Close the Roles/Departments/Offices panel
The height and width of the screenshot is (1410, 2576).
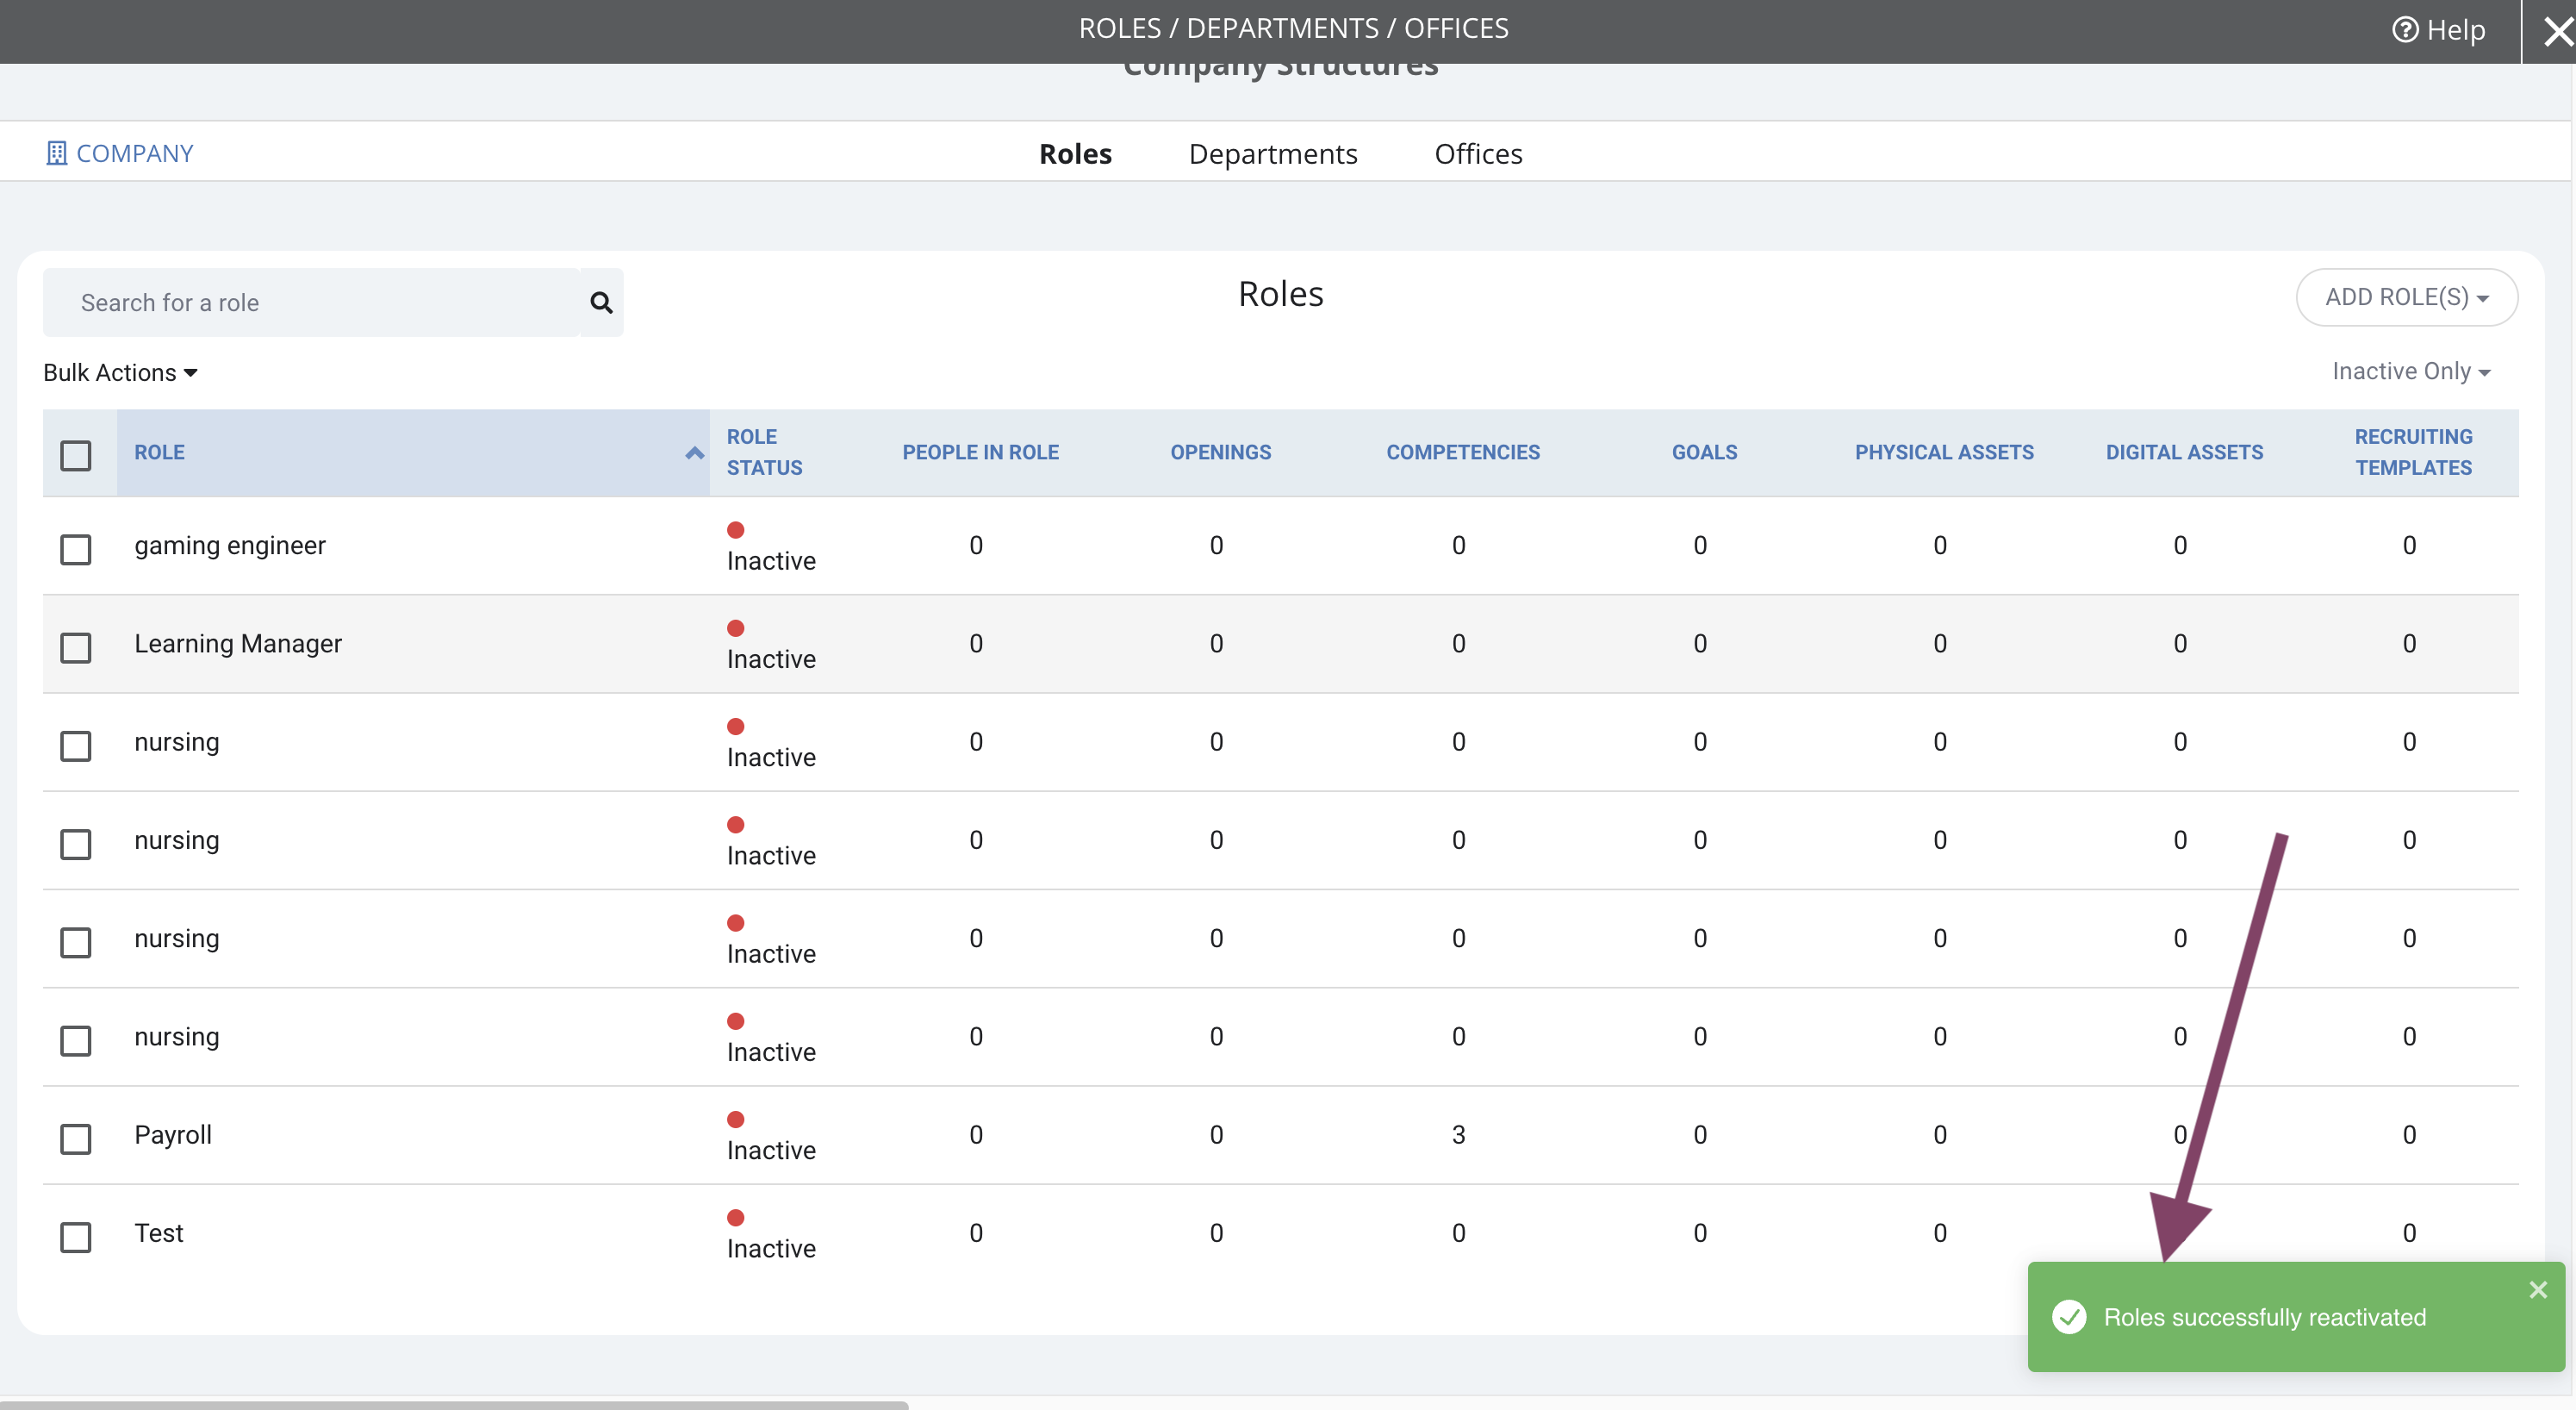tap(2557, 31)
